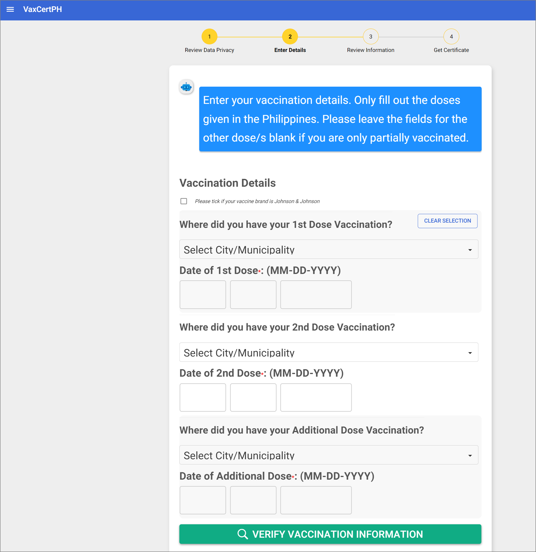Select step 2 Enter Details
536x552 pixels.
click(290, 36)
